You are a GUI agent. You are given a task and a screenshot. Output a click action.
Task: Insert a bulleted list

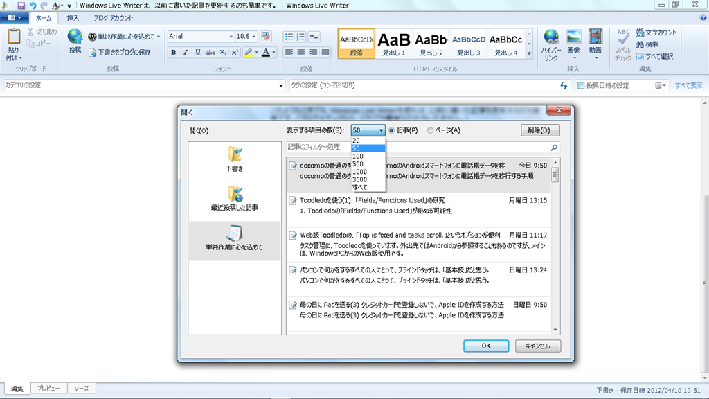point(289,37)
